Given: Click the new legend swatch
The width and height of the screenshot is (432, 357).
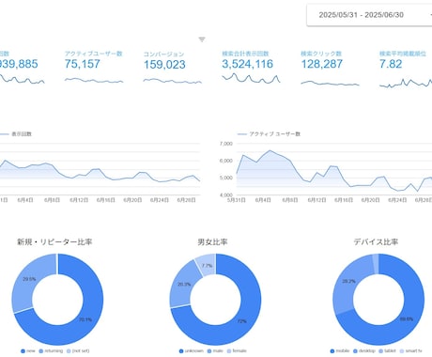Looking at the screenshot, I should click(23, 351).
